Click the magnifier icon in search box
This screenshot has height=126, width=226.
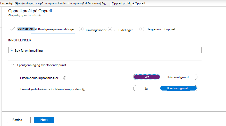point(11,50)
